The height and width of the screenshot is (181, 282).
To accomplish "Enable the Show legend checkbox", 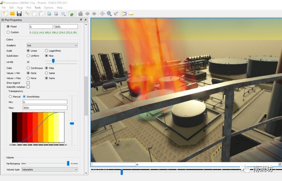I will point(28,83).
